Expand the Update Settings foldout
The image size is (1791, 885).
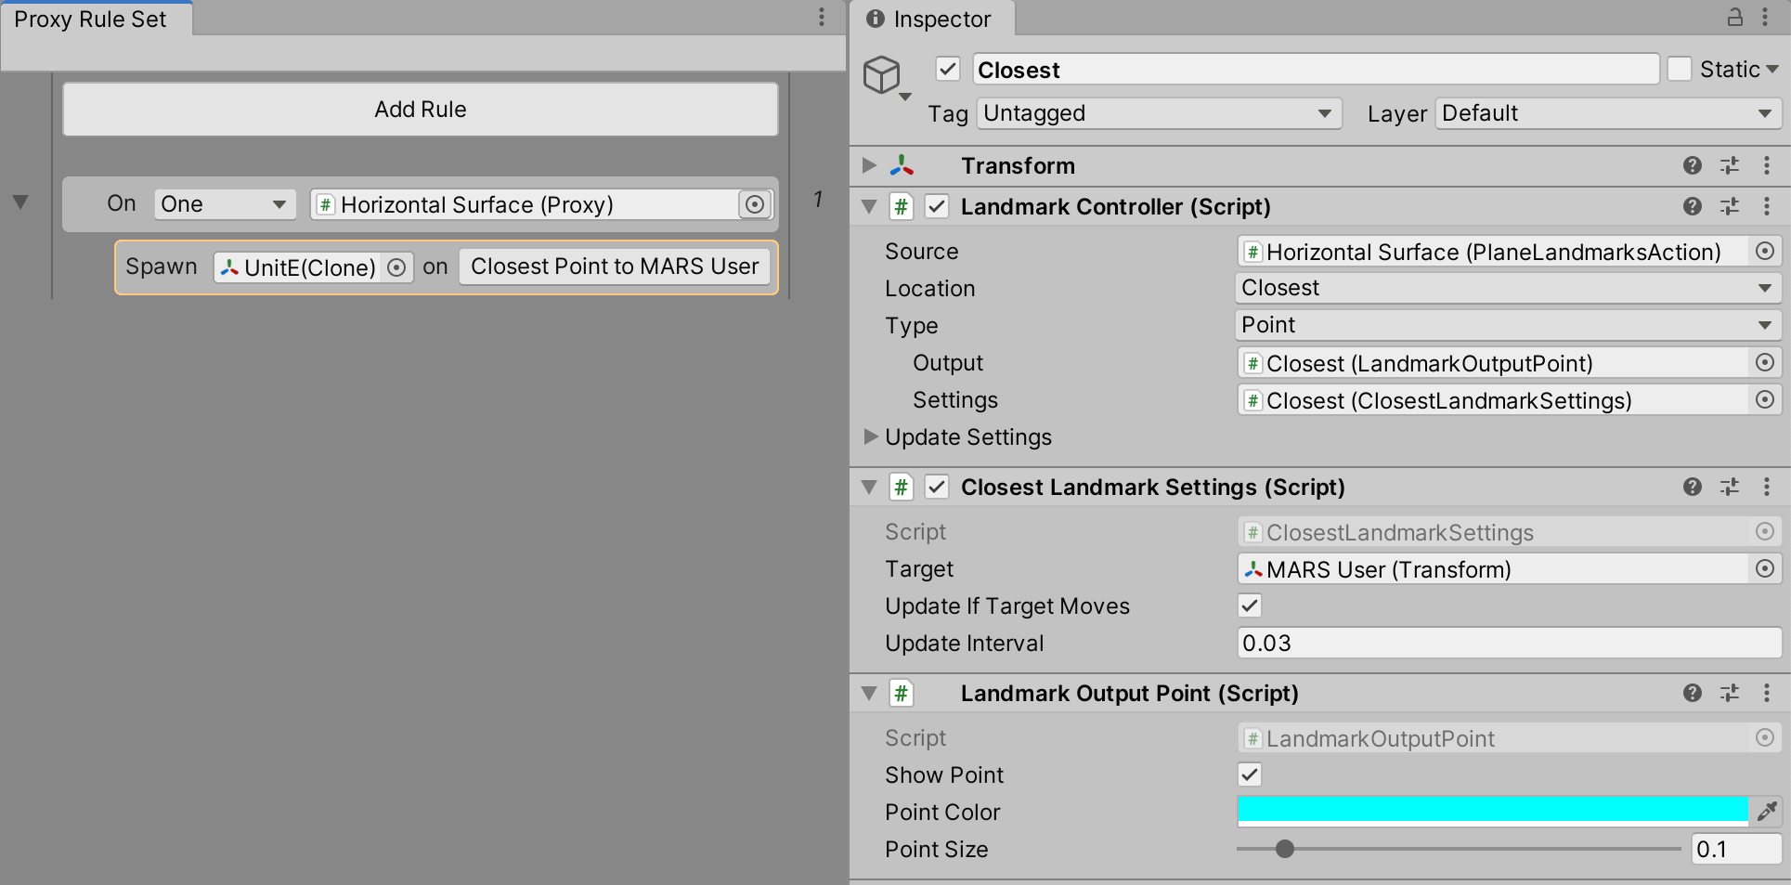click(x=870, y=436)
